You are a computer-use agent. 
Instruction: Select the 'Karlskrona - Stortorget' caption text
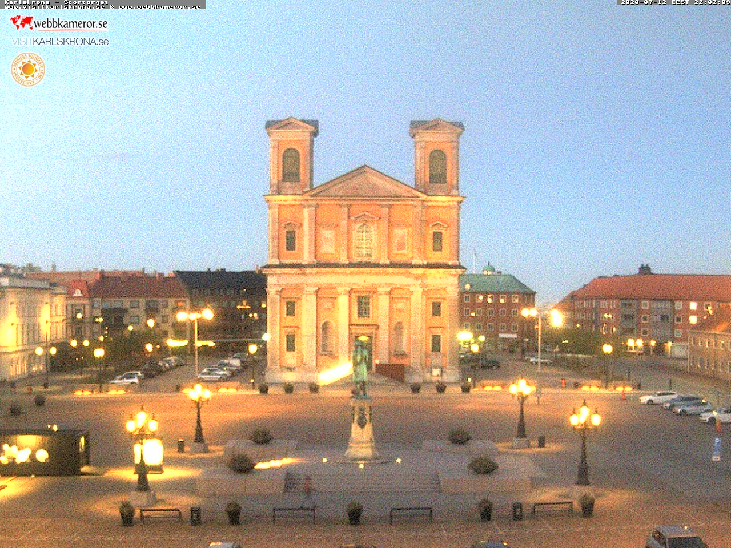(x=56, y=2)
